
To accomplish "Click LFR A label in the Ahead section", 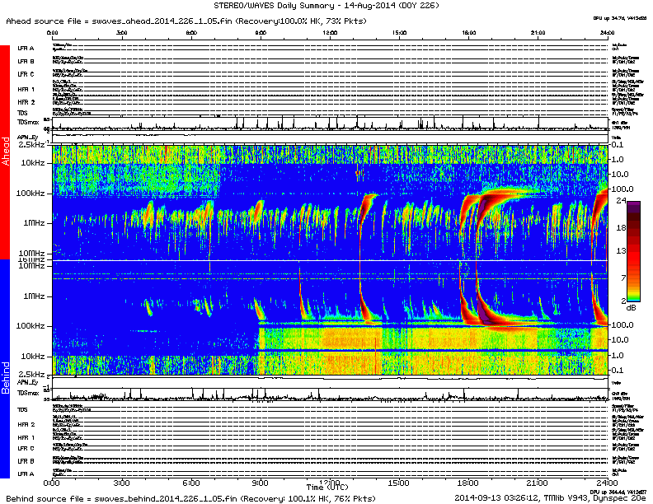I will 26,49.
